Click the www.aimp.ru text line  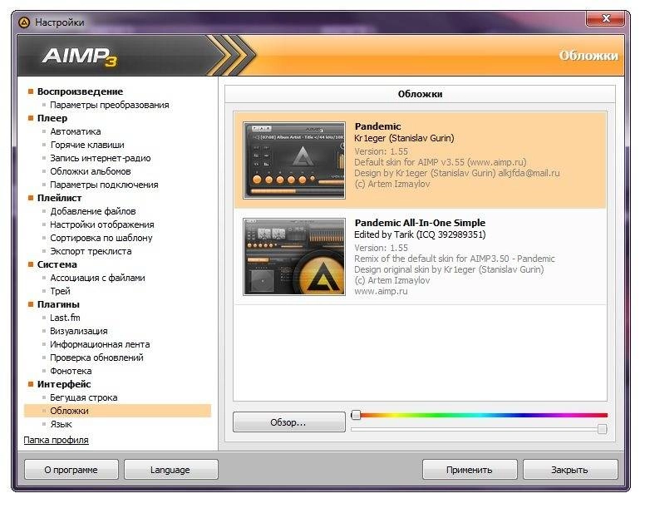pos(381,291)
